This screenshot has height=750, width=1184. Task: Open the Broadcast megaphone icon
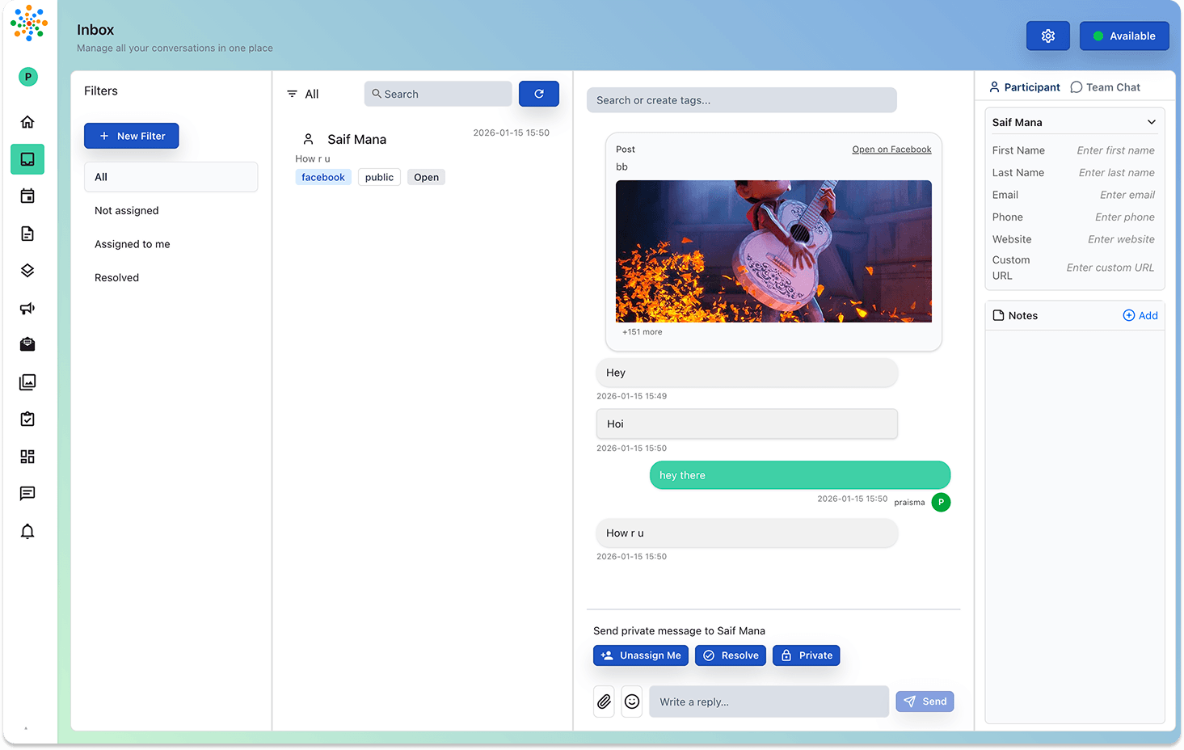(27, 308)
